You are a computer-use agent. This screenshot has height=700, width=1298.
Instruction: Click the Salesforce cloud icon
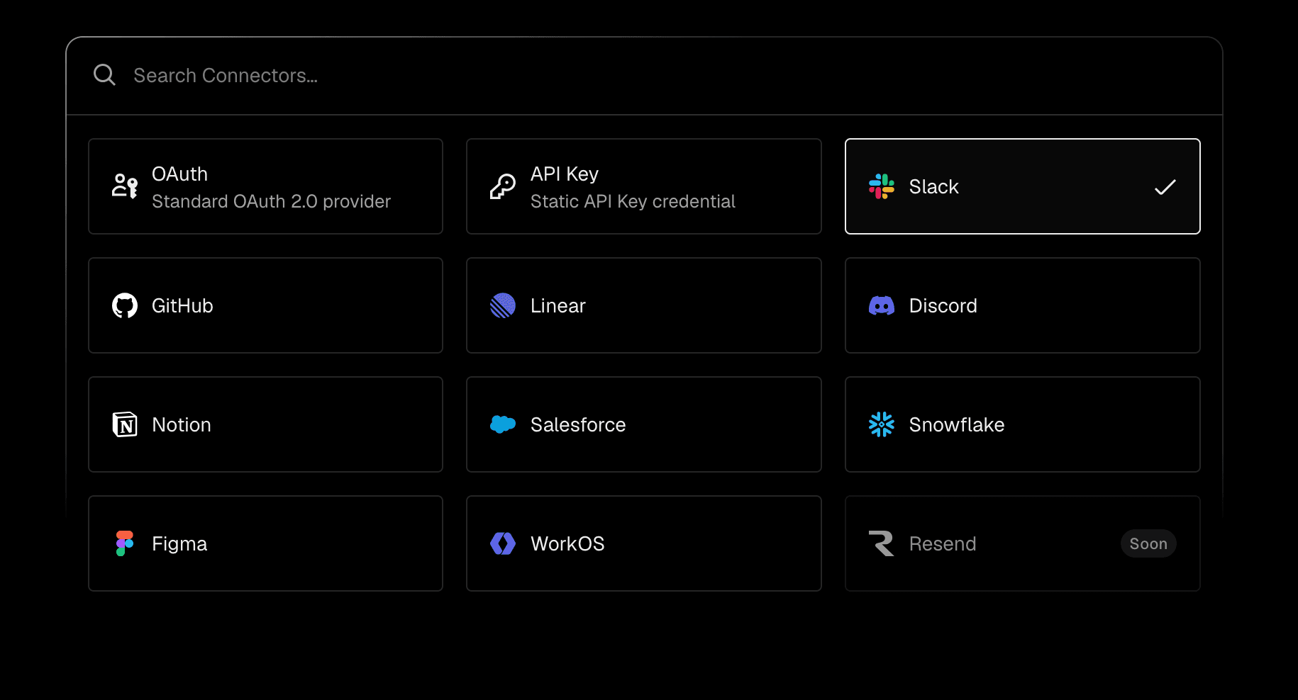(503, 424)
